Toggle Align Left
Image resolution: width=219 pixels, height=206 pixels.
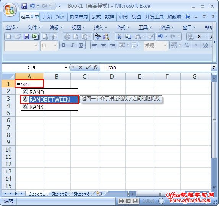(x=95, y=45)
